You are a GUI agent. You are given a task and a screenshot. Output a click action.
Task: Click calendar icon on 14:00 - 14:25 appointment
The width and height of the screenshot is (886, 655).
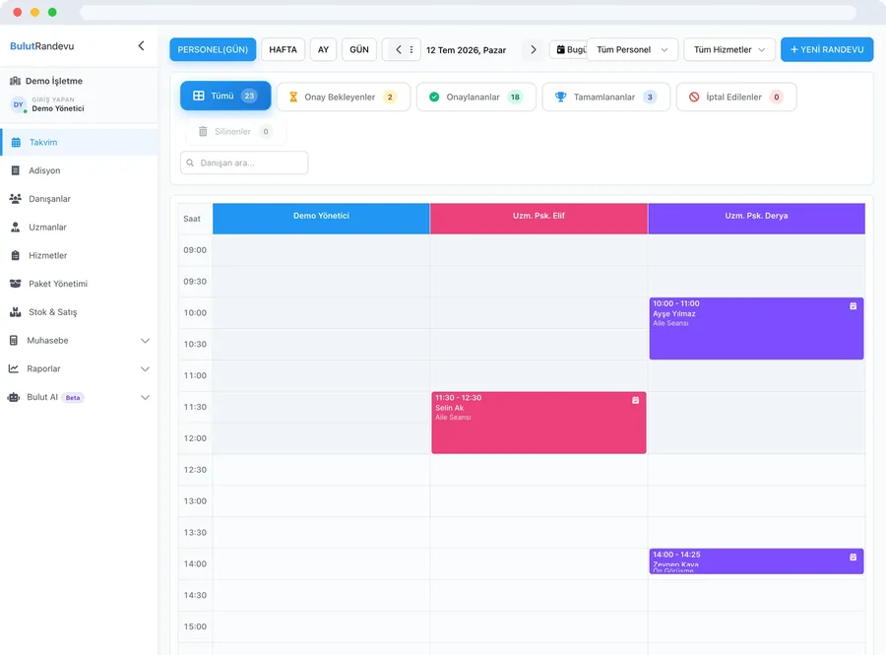pyautogui.click(x=853, y=557)
